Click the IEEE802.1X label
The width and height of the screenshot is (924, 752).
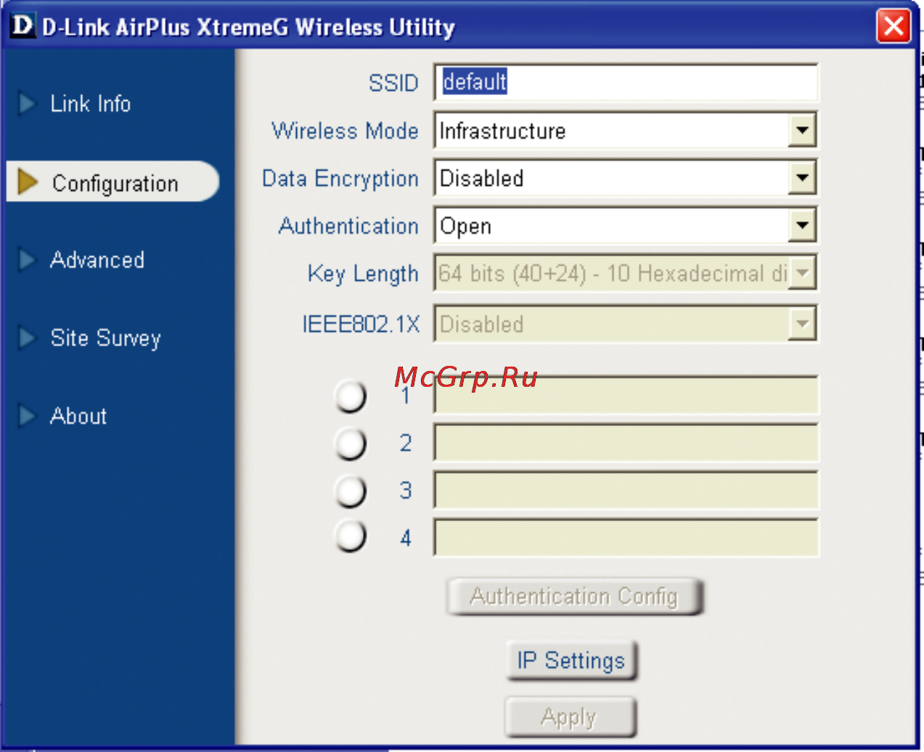pyautogui.click(x=361, y=324)
